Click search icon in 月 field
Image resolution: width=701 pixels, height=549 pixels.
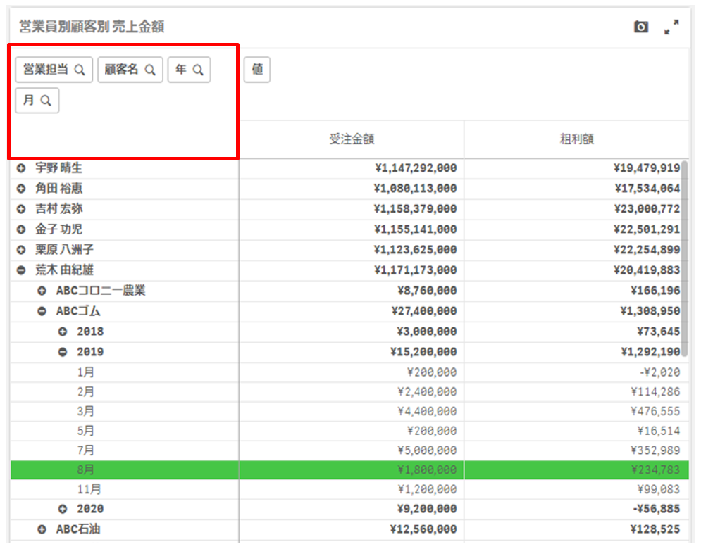[46, 101]
